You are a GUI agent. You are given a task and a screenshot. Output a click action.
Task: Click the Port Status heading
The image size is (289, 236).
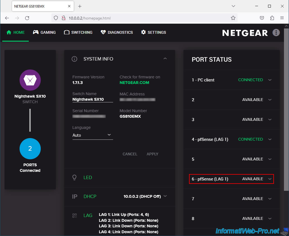tap(212, 60)
